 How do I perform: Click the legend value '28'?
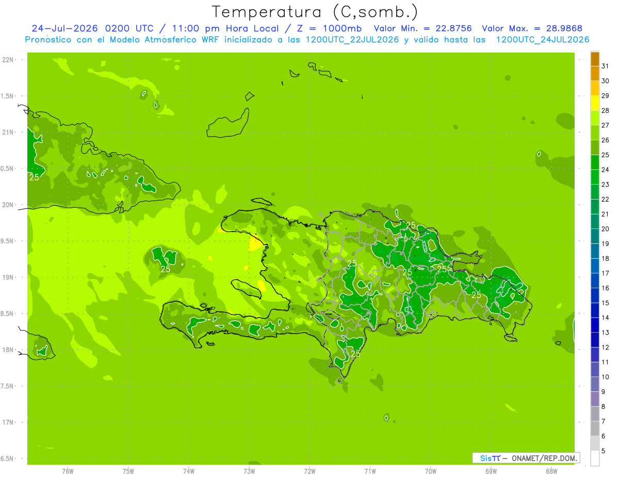coord(605,110)
